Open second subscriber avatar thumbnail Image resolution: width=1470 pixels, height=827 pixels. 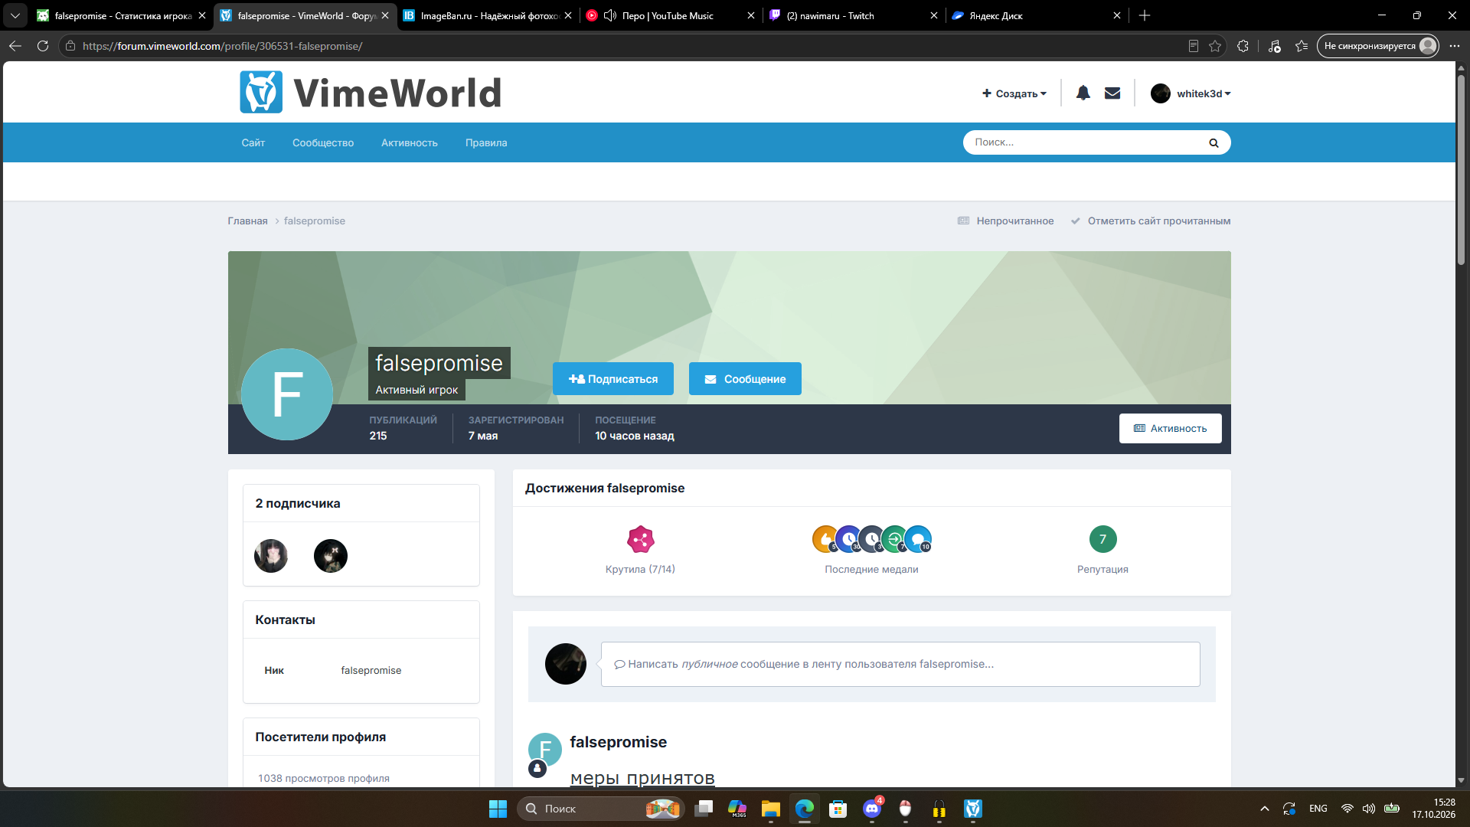(x=331, y=556)
